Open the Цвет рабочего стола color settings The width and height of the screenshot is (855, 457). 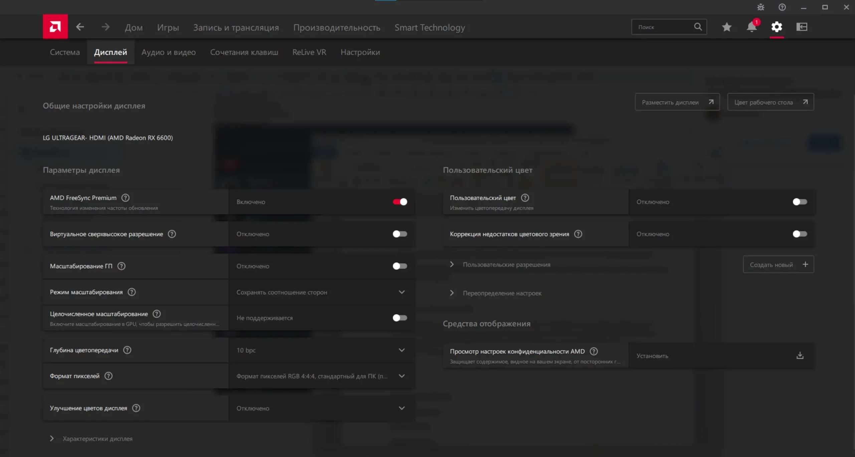770,102
